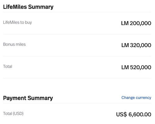This screenshot has width=155, height=124.
Task: Open the Change currency link
Action: click(x=136, y=98)
